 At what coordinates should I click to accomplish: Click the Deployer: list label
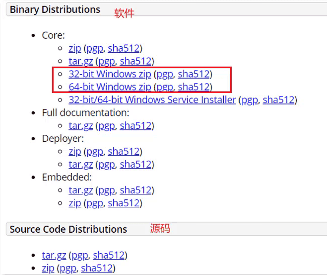tap(63, 139)
